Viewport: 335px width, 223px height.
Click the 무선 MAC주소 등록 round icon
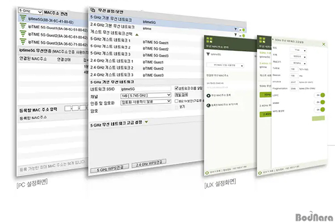click(x=208, y=95)
